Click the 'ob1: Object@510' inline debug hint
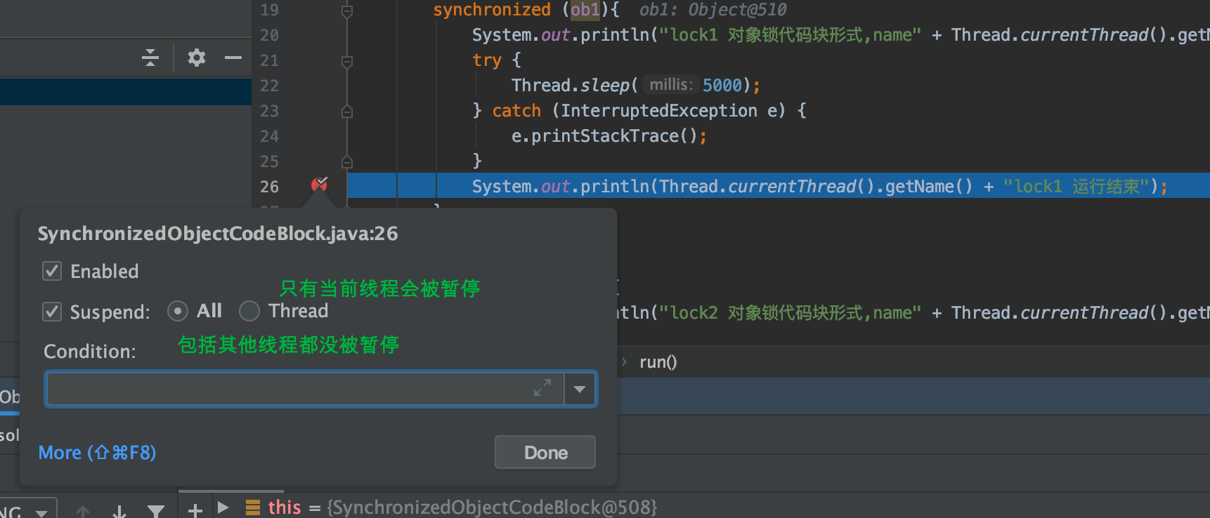1210x518 pixels. coord(713,10)
